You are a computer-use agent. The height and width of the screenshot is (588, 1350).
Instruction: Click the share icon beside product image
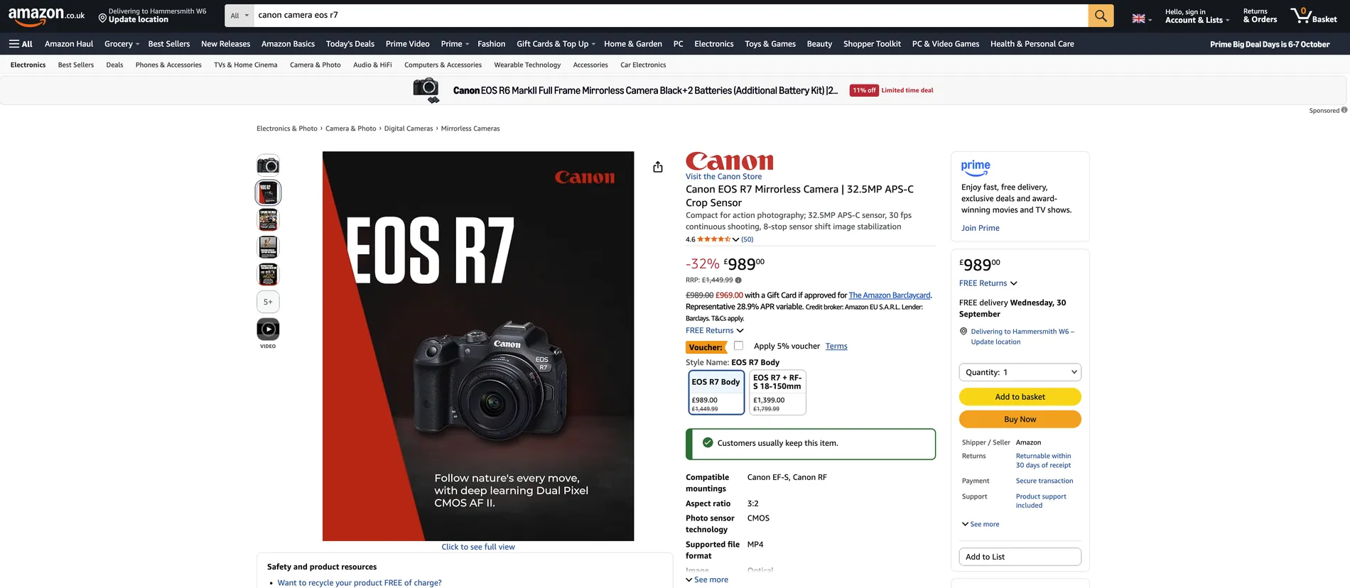pos(658,167)
